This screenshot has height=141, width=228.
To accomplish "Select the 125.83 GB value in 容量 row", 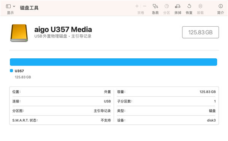I will pyautogui.click(x=207, y=92).
